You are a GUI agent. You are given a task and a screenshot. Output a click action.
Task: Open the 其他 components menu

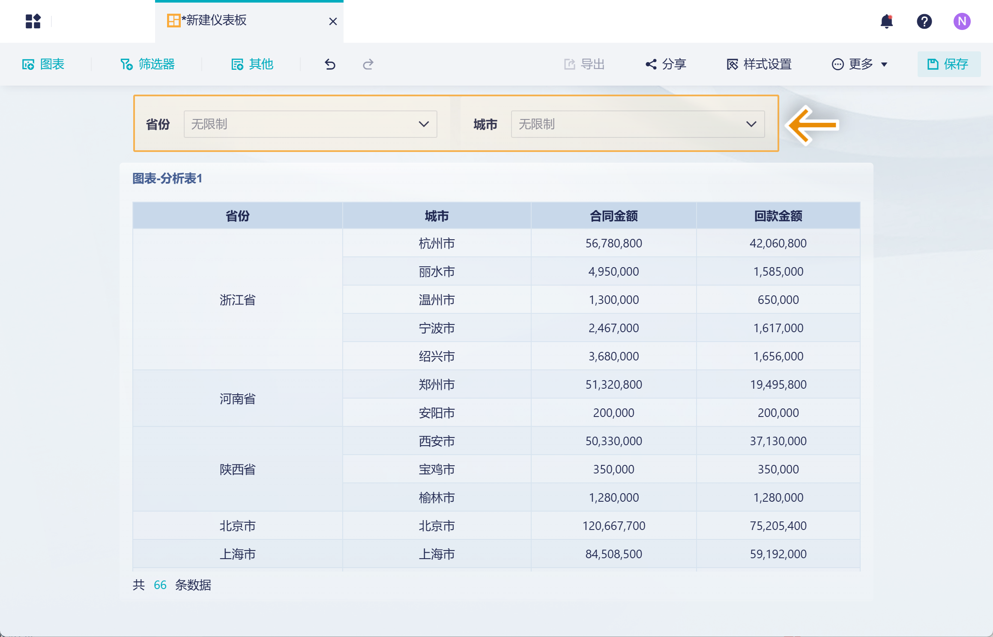coord(252,64)
